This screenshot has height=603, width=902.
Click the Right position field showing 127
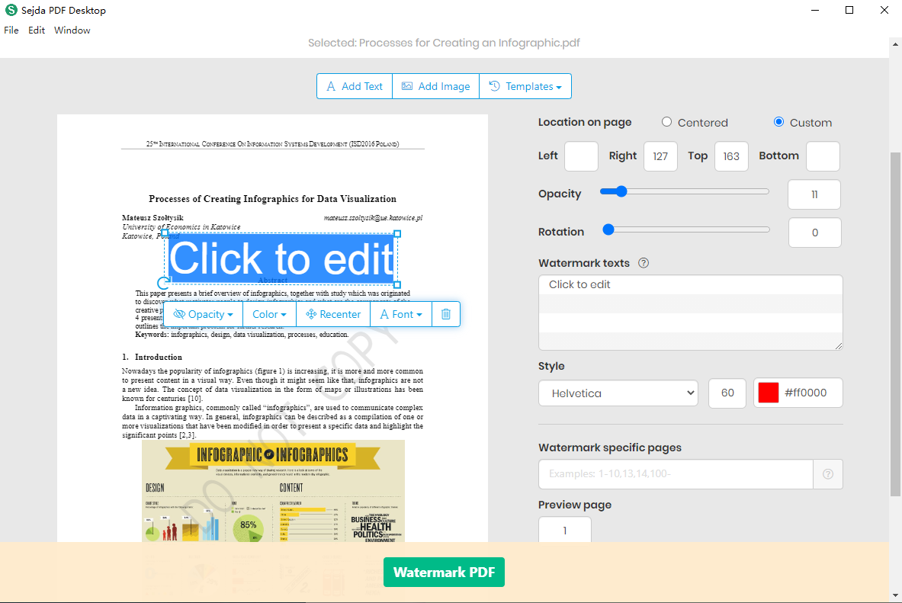pyautogui.click(x=660, y=156)
